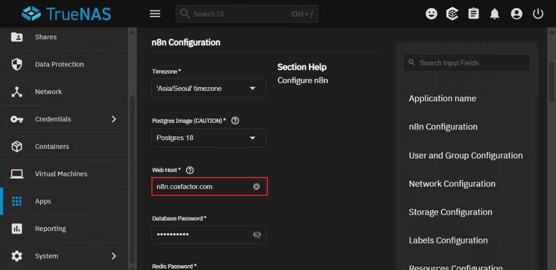Viewport: 556px width, 270px height.
Task: Open Network in the sidebar
Action: 64,91
